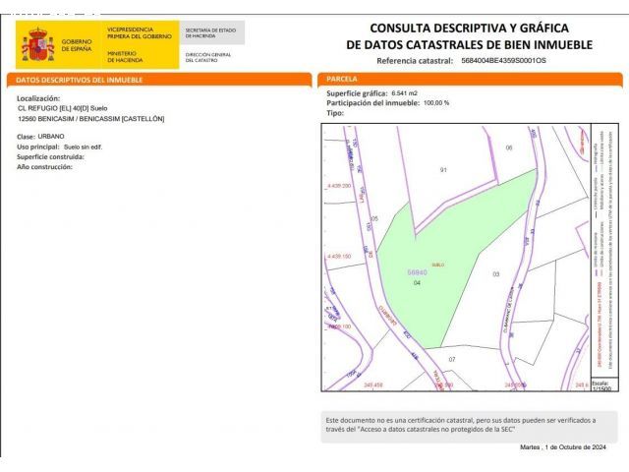
Task: Click the 'CONSULTA DESCRIPTIVA Y GRÁFICA' title line
Action: [x=469, y=29]
